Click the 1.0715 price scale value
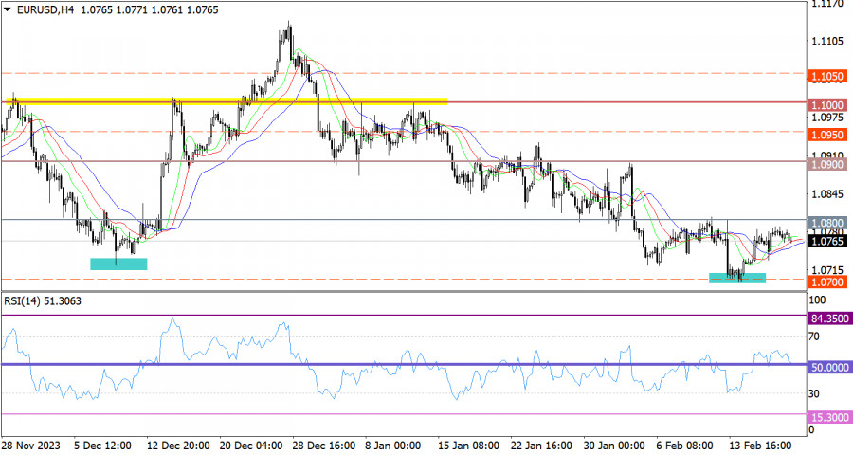The height and width of the screenshot is (455, 853). coord(827,270)
